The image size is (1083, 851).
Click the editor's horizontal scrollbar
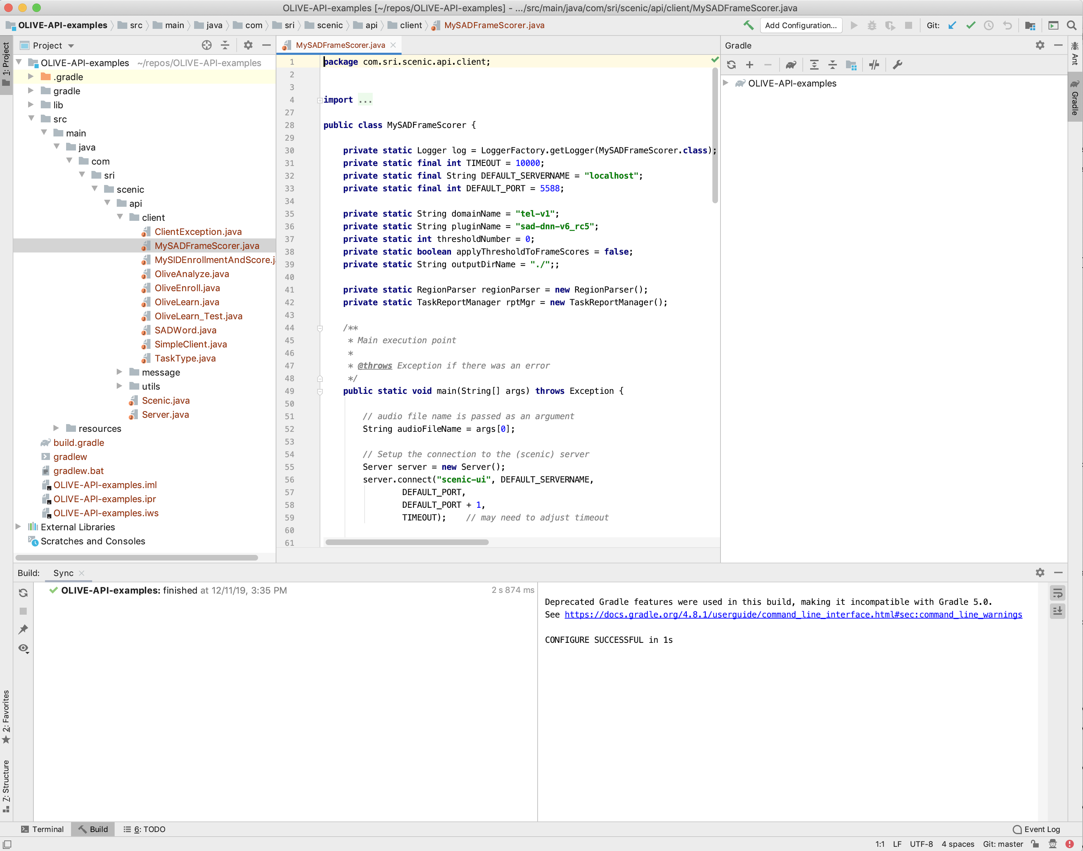pos(408,542)
